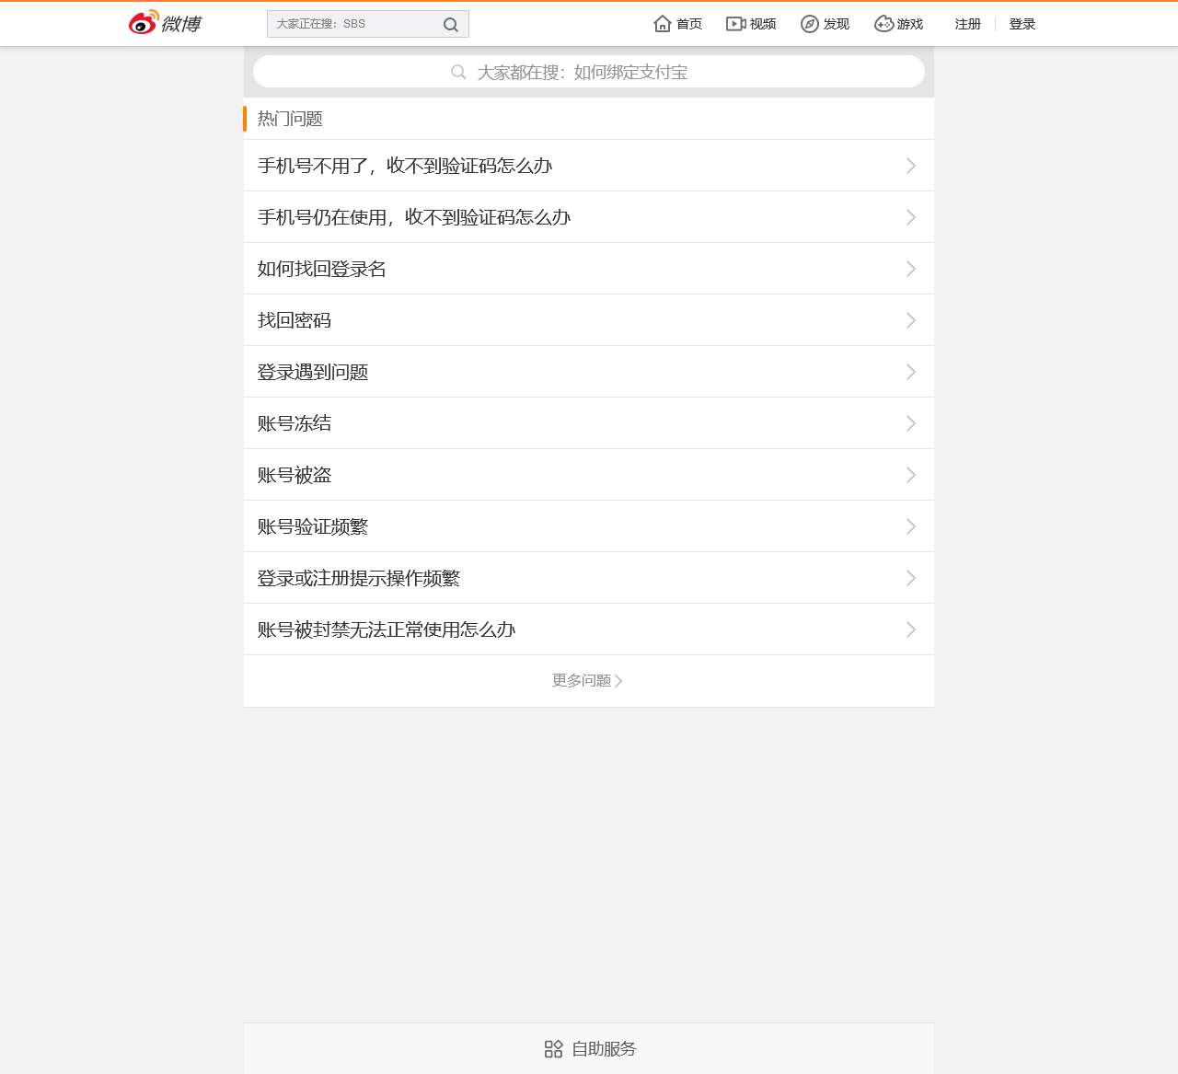Click the discover (发现) compass icon

810,24
